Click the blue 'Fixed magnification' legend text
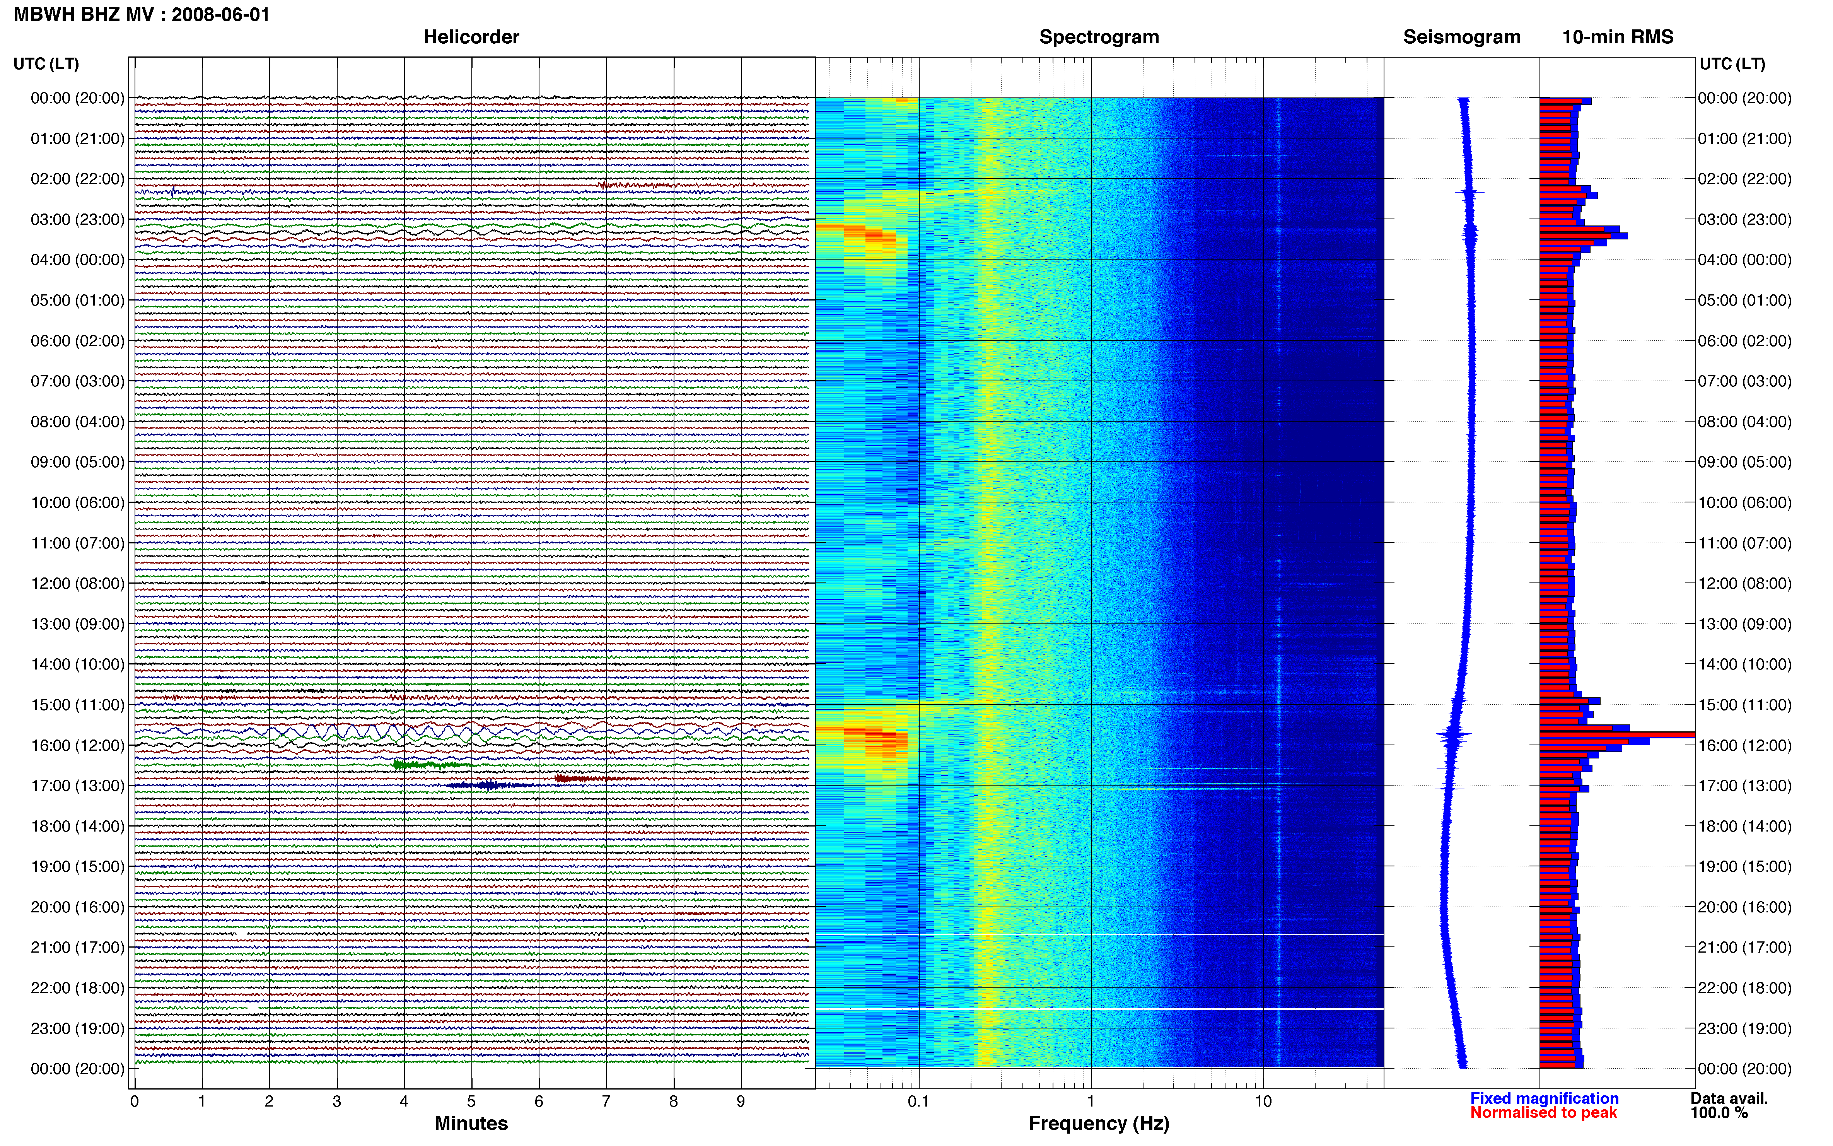Viewport: 1833px width, 1146px height. click(x=1544, y=1098)
